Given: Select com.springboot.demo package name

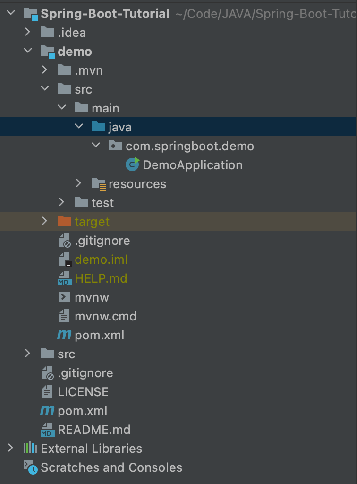Looking at the screenshot, I should click(190, 147).
